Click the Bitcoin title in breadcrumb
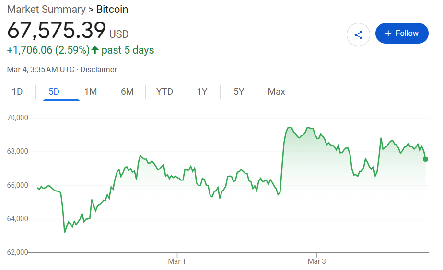Viewport: 443px width, 270px height. pyautogui.click(x=112, y=9)
